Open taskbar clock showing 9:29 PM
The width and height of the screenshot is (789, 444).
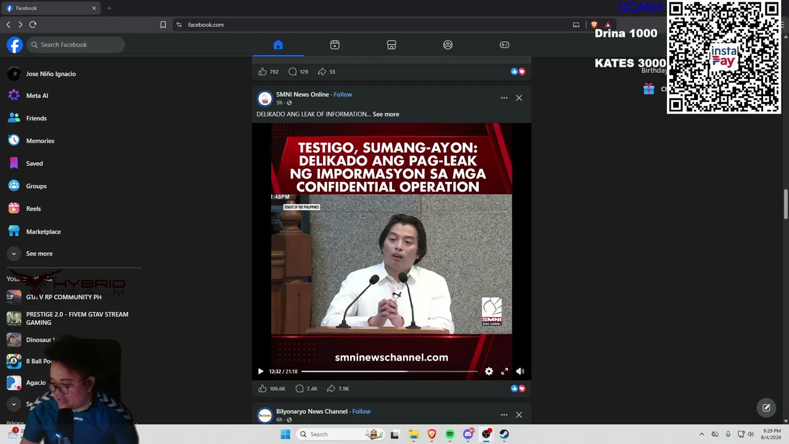[772, 434]
